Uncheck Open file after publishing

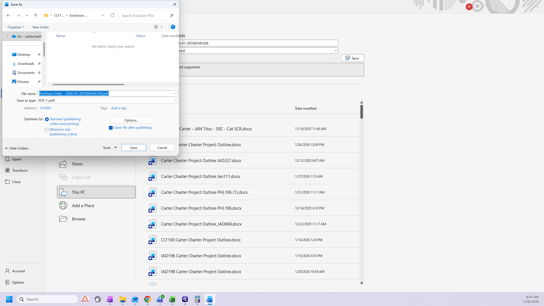[111, 128]
